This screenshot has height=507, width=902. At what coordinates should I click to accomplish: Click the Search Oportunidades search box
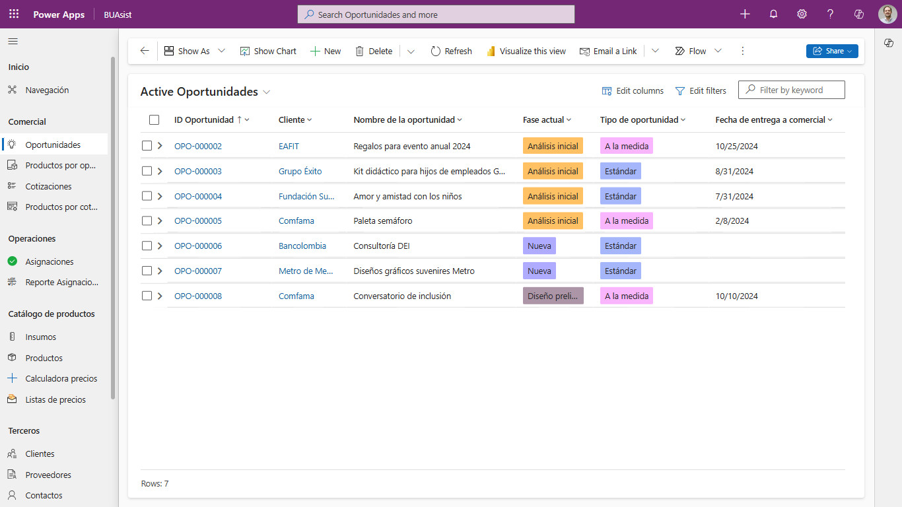click(x=436, y=15)
